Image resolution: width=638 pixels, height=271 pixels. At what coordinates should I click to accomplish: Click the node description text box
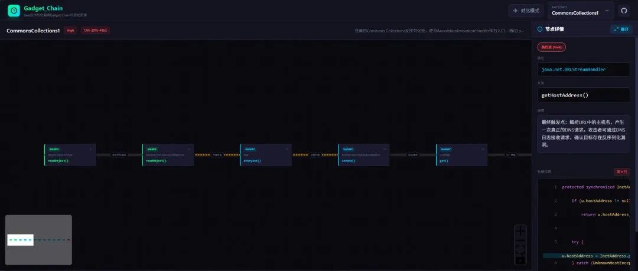click(584, 134)
